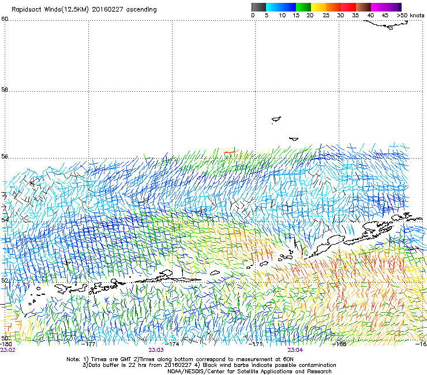The height and width of the screenshot is (375, 427).
Task: Click the '-177' longitude axis label
Action: [x=89, y=344]
